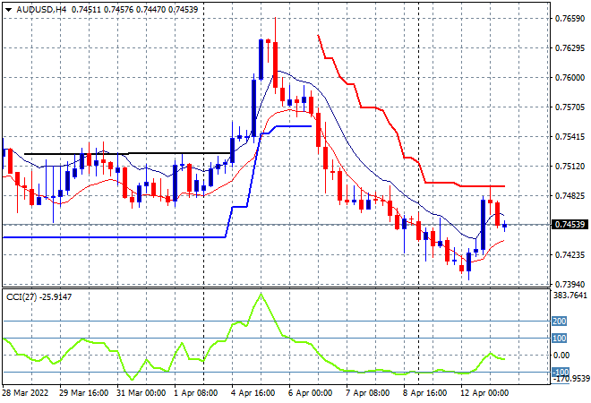The image size is (591, 403).
Task: Select the CCI scale maximum 383.7641
Action: point(570,296)
